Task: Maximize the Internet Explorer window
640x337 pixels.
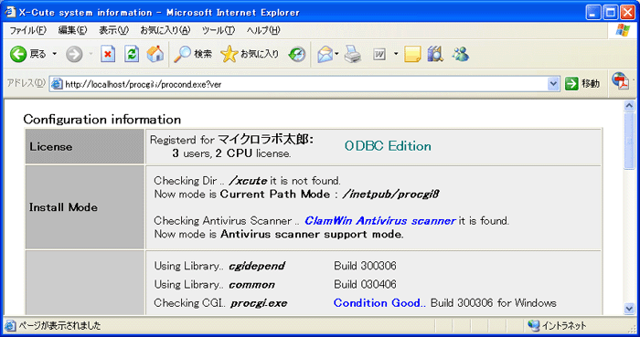Action: point(611,13)
